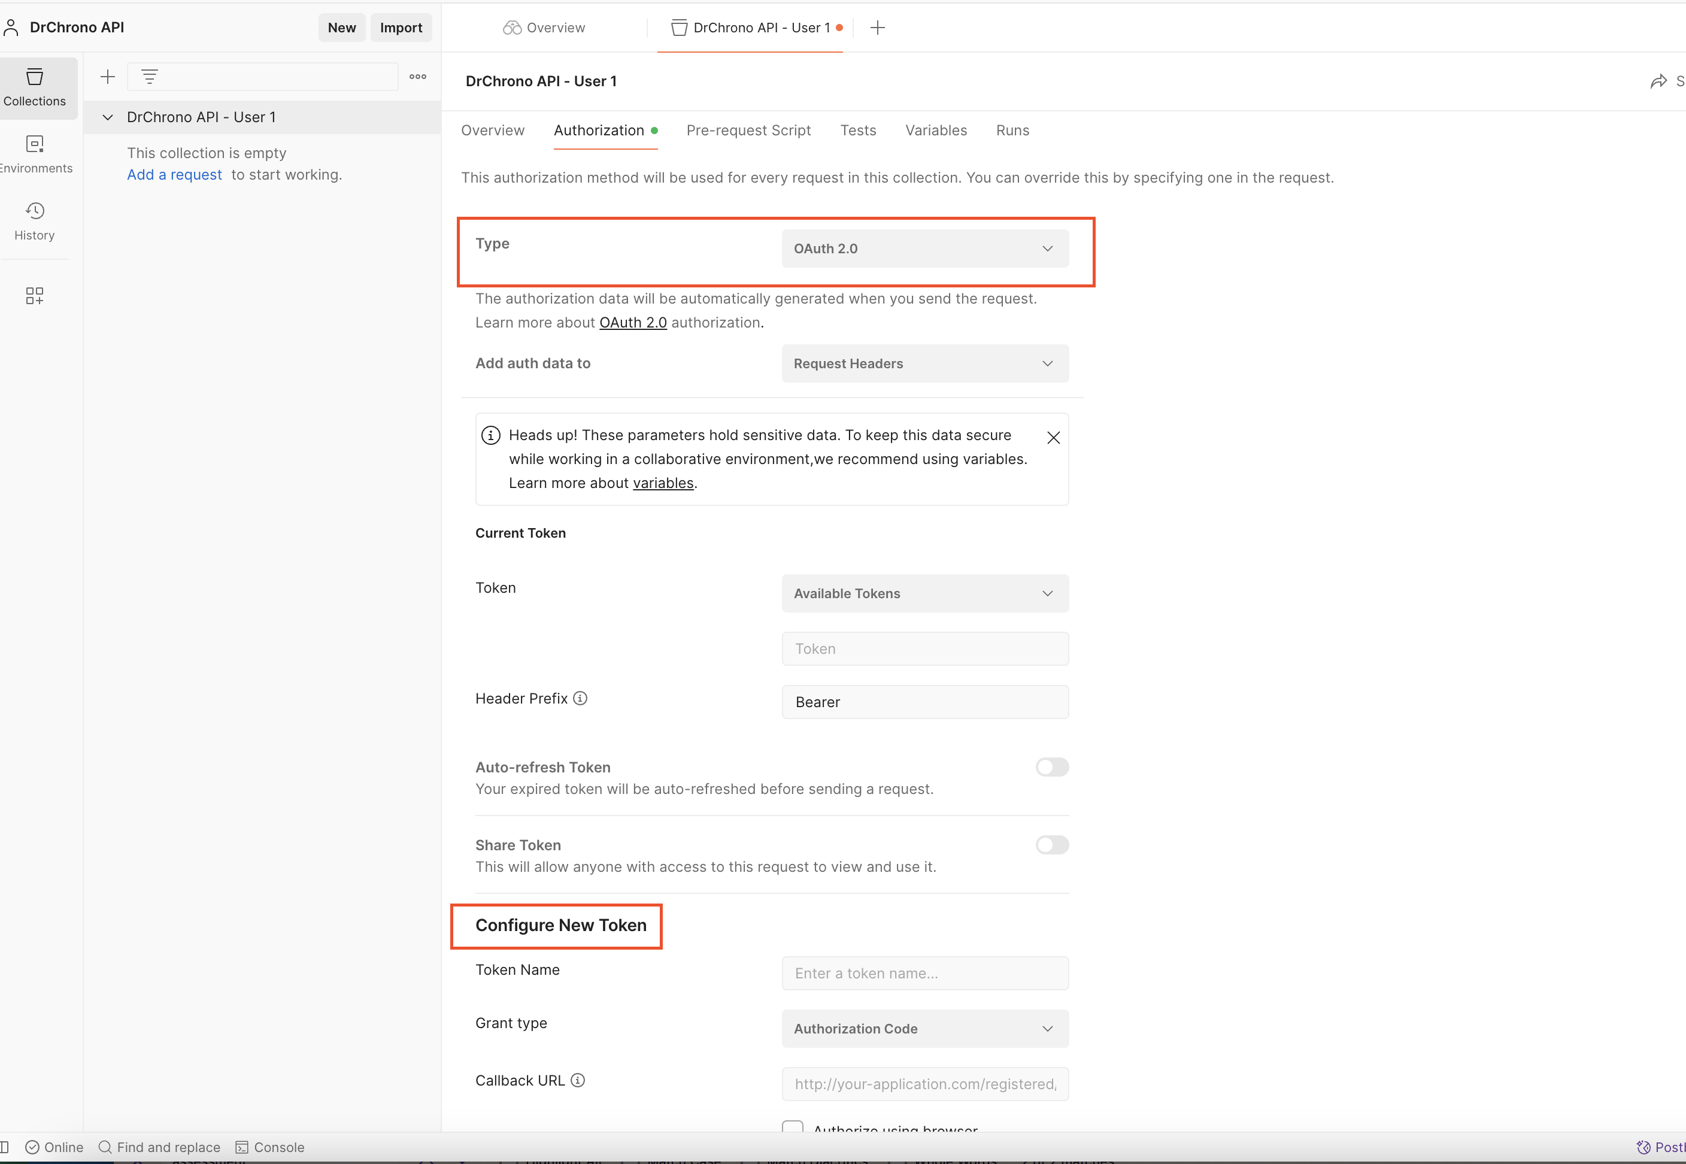Click the DrChrono API workspace name
Screen dimensions: 1686x1164
[x=77, y=28]
